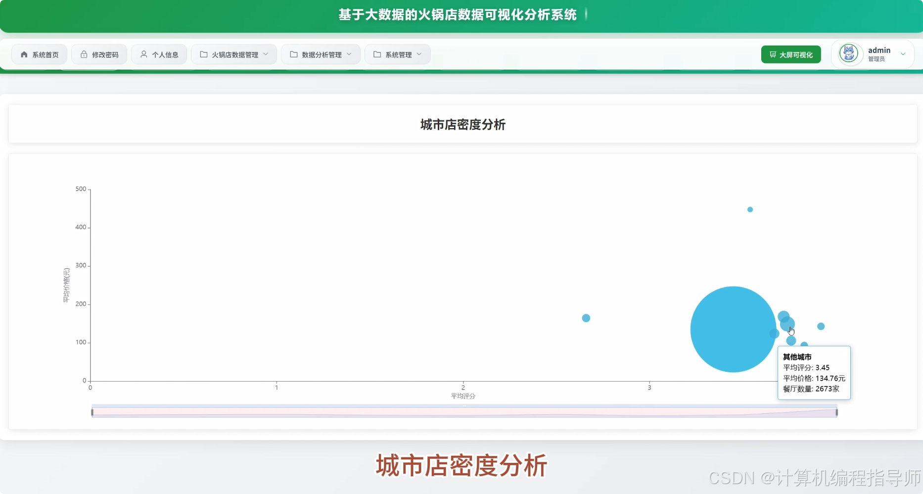The image size is (923, 494).
Task: Open the 系统管理 menu
Action: click(398, 54)
